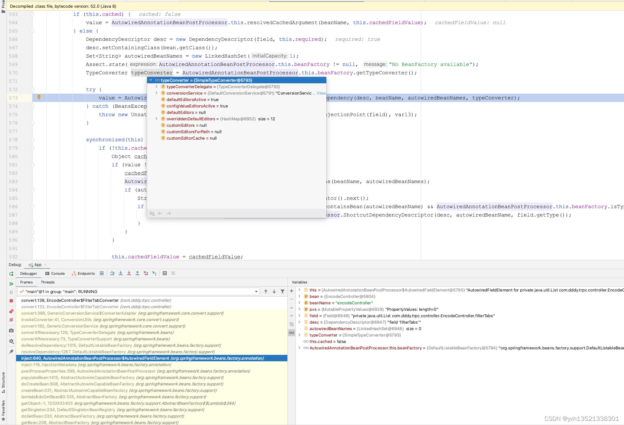Open the main thread selector dropdown

256,291
